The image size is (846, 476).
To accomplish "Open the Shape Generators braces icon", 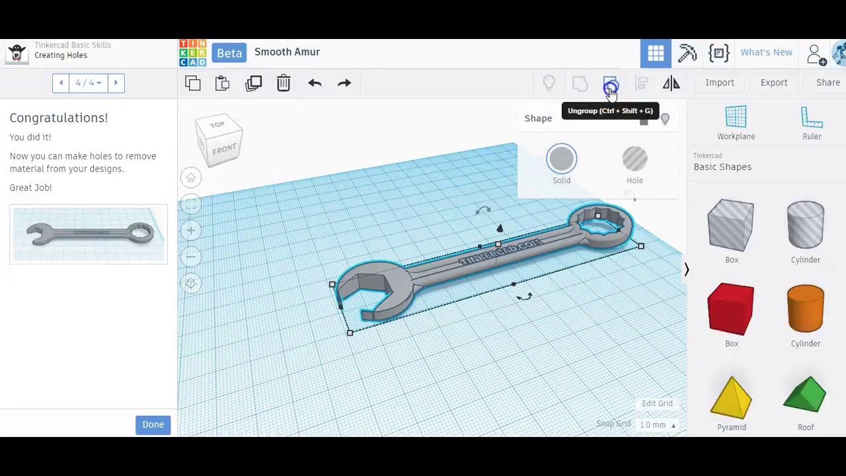I will click(719, 53).
